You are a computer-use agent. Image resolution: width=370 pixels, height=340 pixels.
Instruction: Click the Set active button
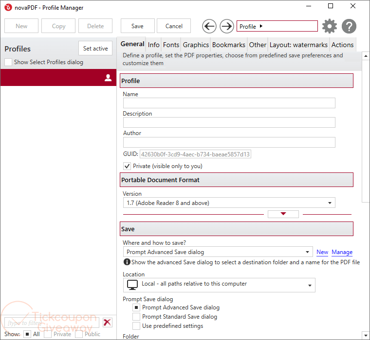tap(95, 48)
